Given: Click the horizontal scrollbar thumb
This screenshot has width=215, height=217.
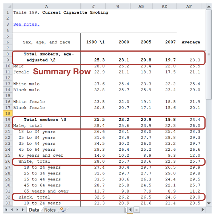Looking at the screenshot, I should (x=137, y=210).
